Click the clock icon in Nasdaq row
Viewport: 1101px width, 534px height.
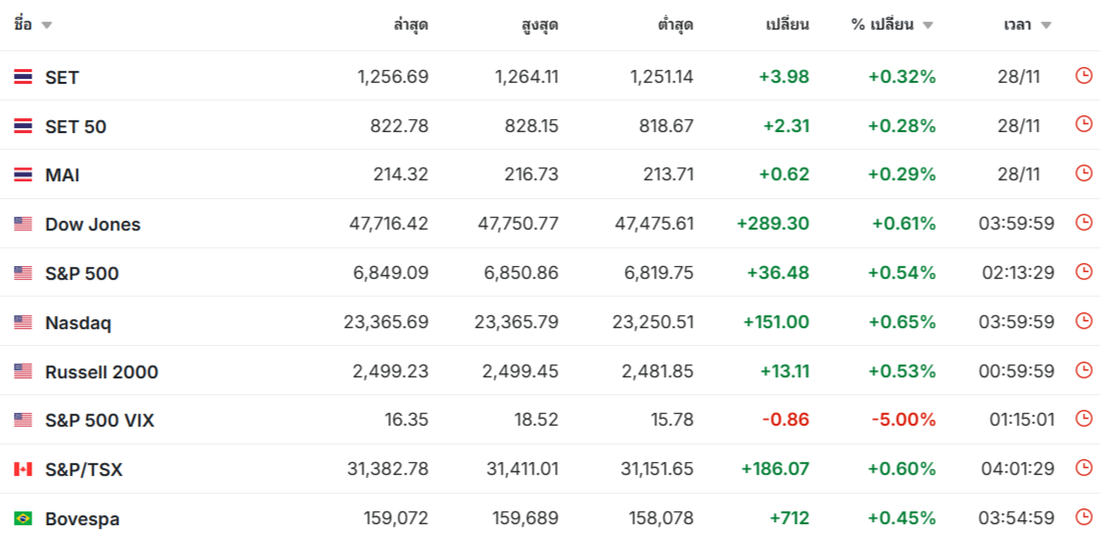tap(1083, 321)
